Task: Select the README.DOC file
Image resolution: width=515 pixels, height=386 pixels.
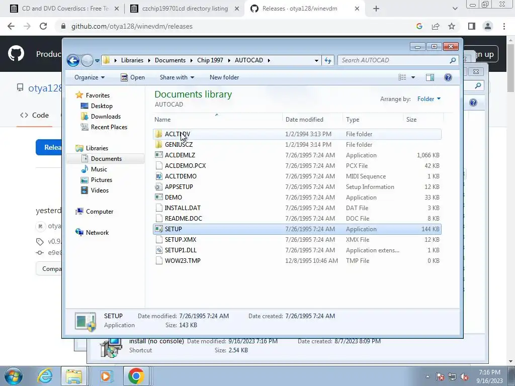Action: click(x=297, y=218)
